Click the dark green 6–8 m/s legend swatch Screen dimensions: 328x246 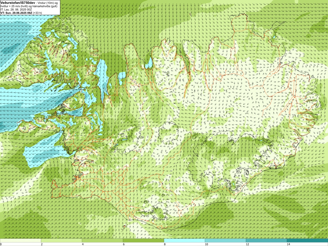pos(143,241)
